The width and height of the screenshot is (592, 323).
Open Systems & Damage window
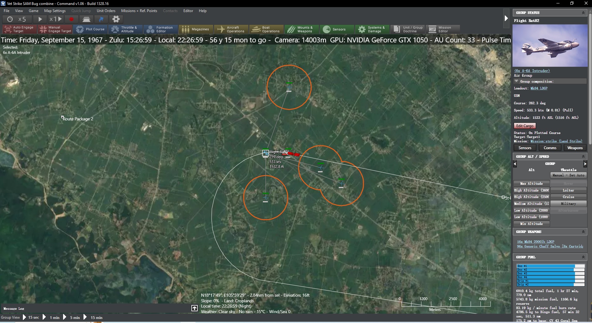pos(372,29)
